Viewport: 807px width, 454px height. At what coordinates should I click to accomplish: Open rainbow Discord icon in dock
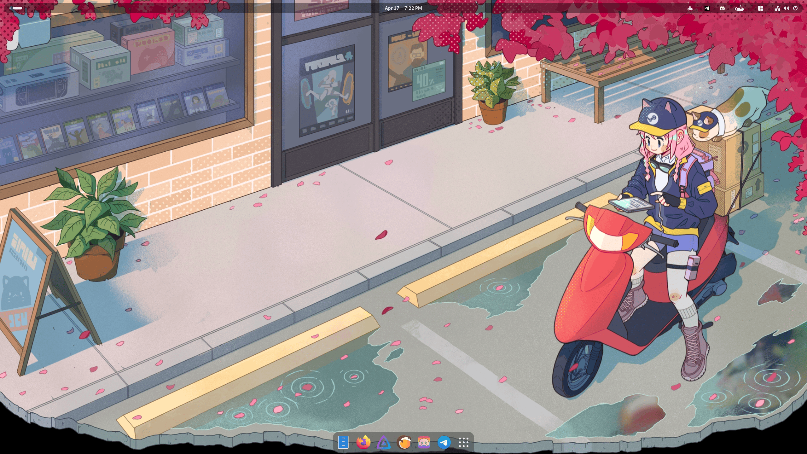tap(424, 442)
